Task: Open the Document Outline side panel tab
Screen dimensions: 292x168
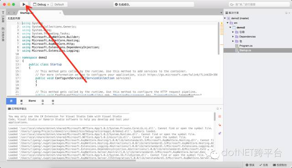Action: (3, 34)
